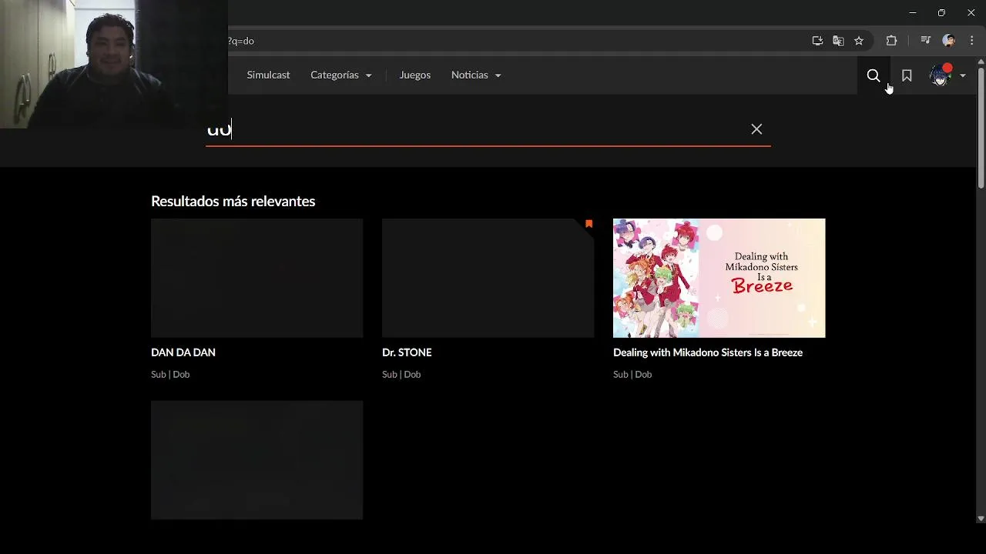The width and height of the screenshot is (986, 554).
Task: Restore down the browser window
Action: pyautogui.click(x=941, y=13)
